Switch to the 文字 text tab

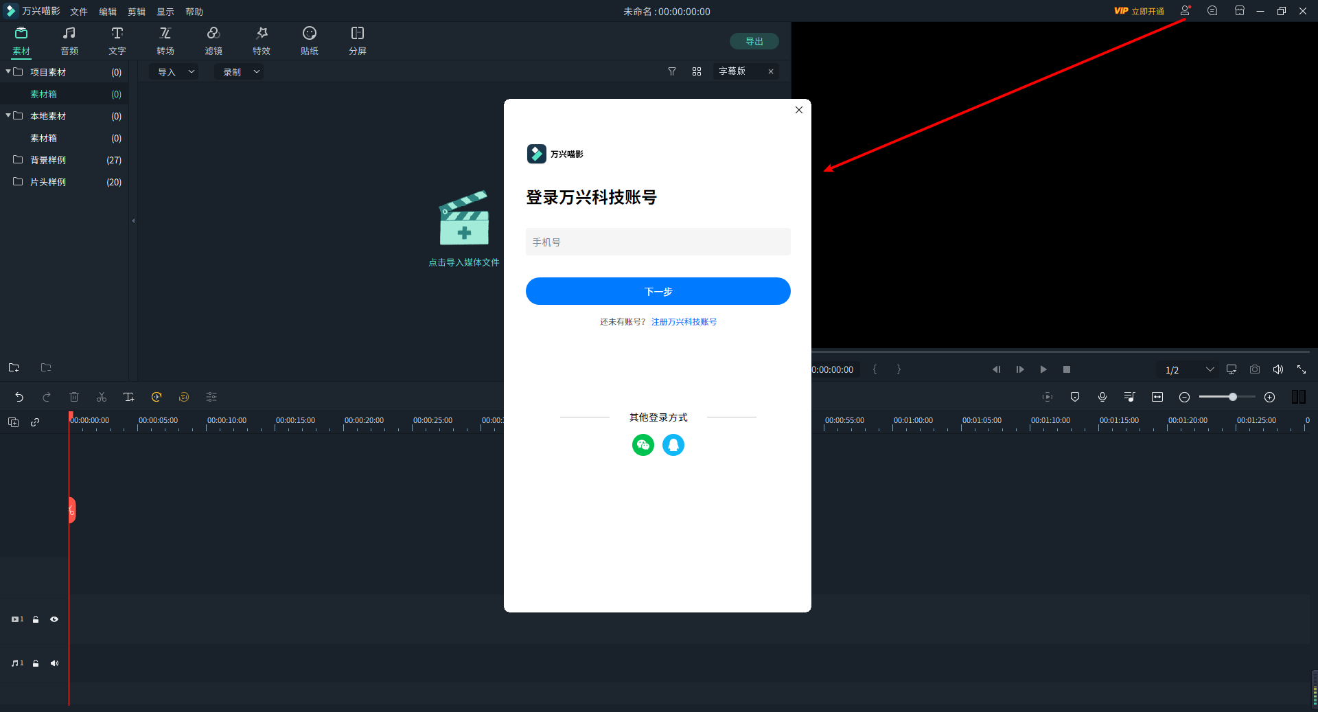[117, 41]
